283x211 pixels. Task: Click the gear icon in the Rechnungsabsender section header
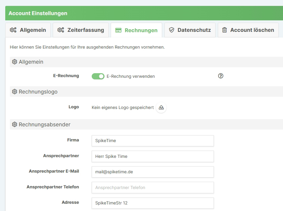coord(13,124)
